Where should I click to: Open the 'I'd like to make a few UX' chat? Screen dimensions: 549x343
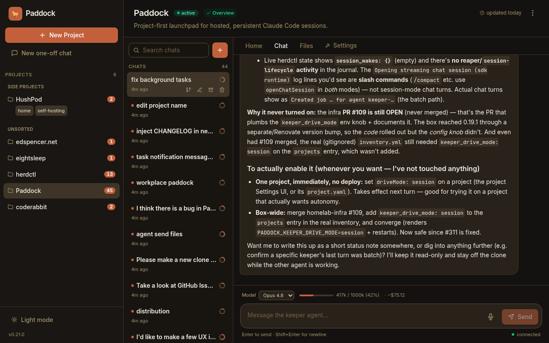coord(178,337)
